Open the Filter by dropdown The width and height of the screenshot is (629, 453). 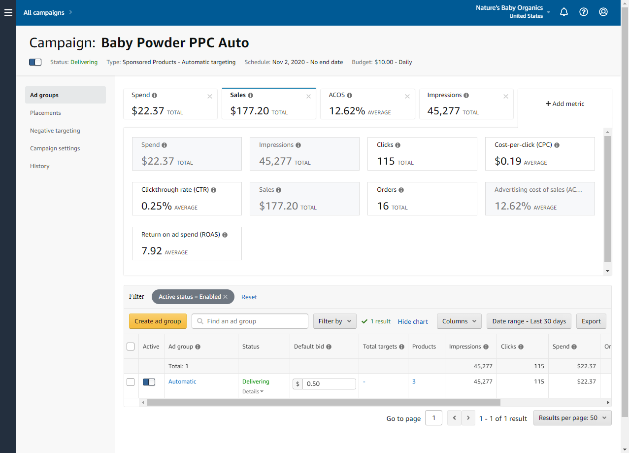tap(334, 321)
